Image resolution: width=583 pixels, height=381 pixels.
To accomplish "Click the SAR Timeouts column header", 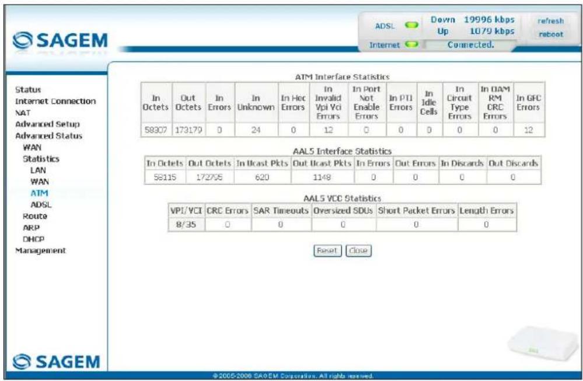I will pyautogui.click(x=281, y=210).
